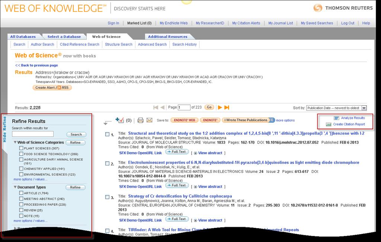This screenshot has height=242, width=381.
Task: Refine by Web of Science Categories
Action: tap(75, 142)
